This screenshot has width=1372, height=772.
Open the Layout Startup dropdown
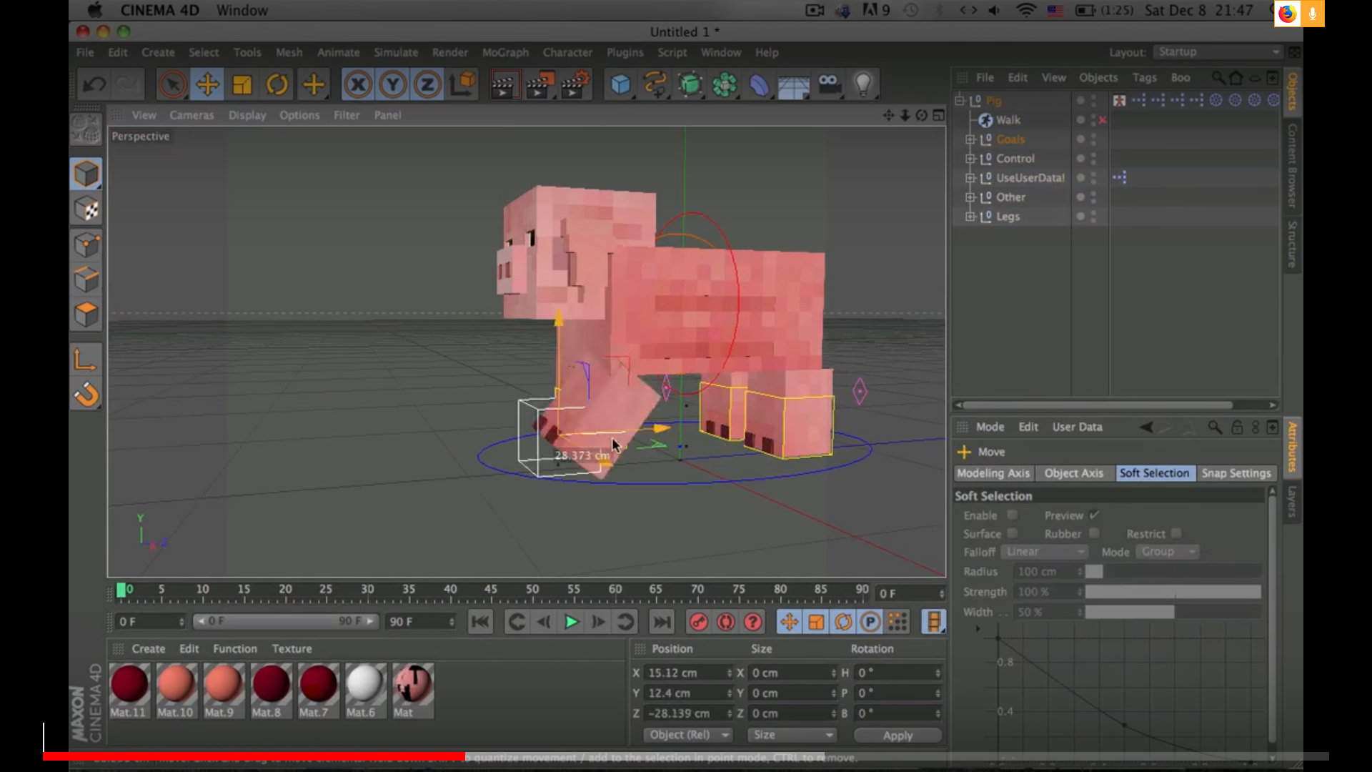(x=1218, y=52)
